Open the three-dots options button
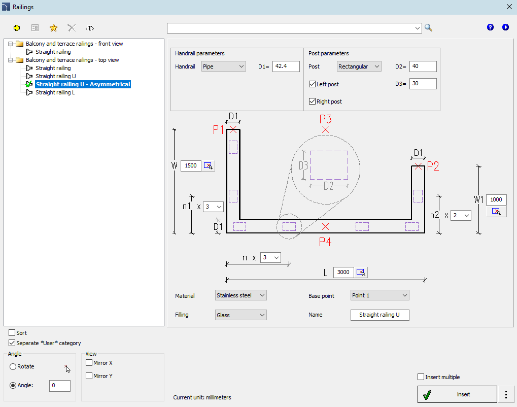 (505, 394)
